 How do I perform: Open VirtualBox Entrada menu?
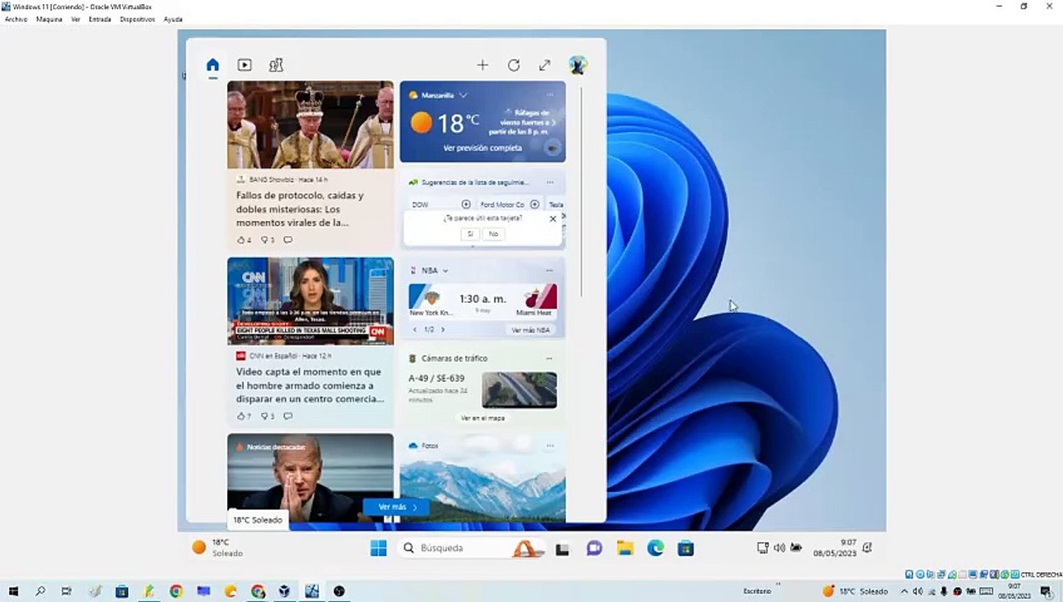click(x=100, y=19)
